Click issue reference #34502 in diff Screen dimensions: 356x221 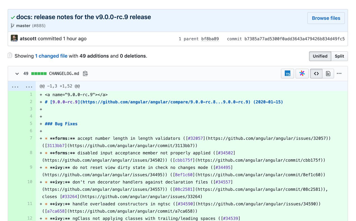226,153
